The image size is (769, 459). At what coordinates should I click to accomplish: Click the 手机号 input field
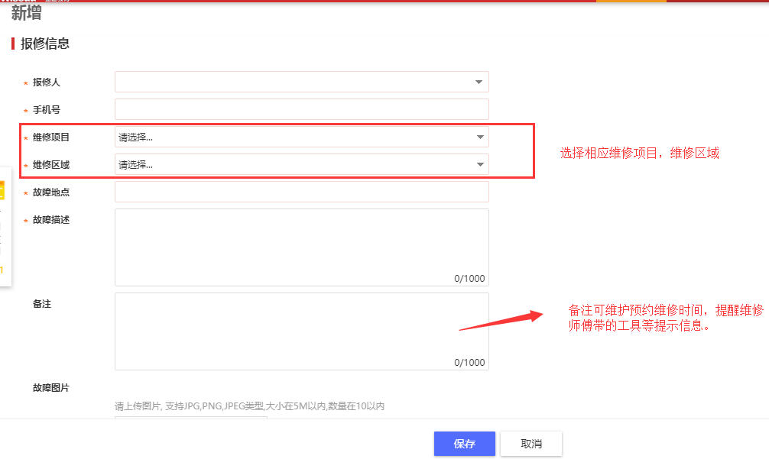pyautogui.click(x=302, y=109)
